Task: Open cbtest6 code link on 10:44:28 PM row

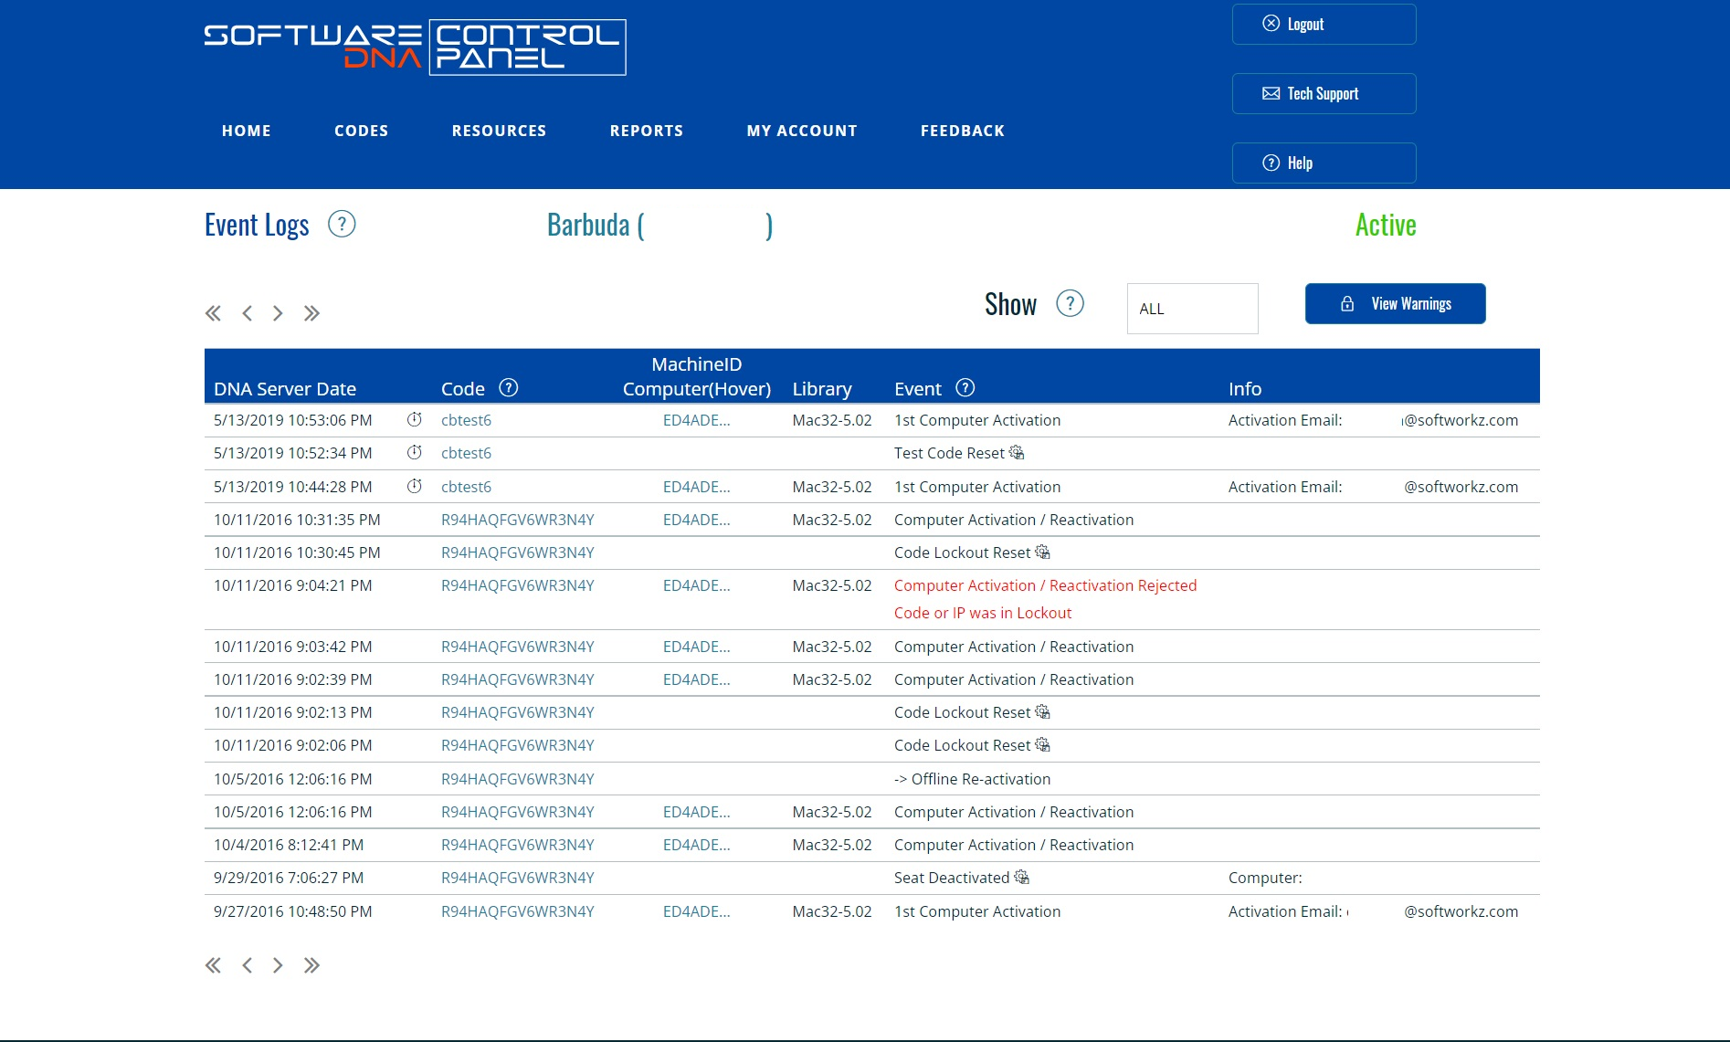Action: click(x=466, y=487)
